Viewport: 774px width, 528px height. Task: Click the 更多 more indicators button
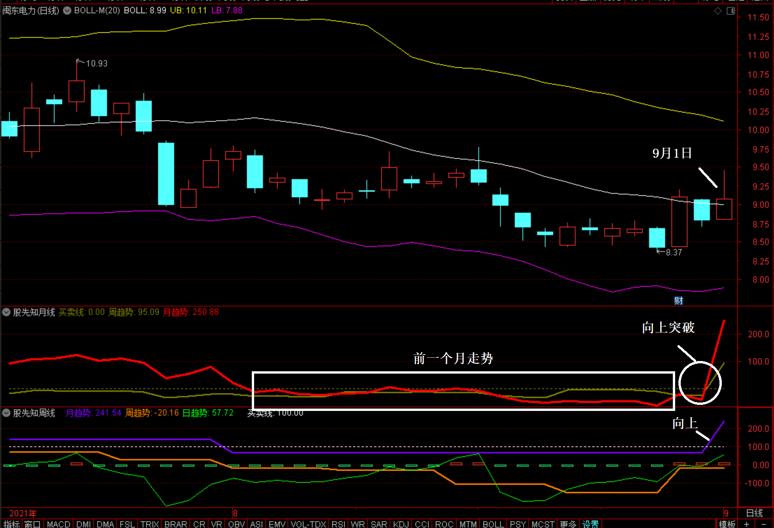coord(568,524)
